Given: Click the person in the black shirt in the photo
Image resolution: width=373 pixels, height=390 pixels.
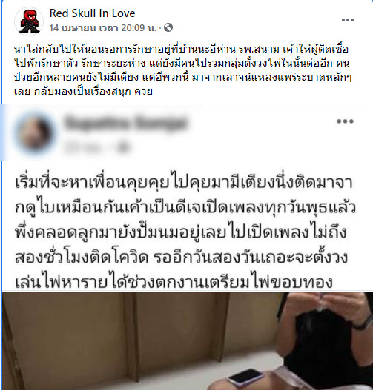Looking at the screenshot, I should pos(325,341).
